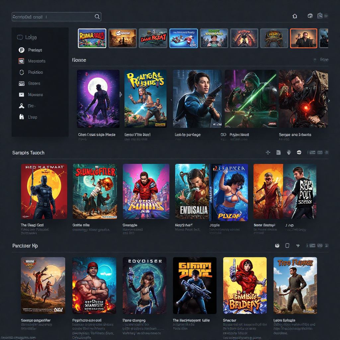
Task: Click inside the search input field
Action: [53, 16]
